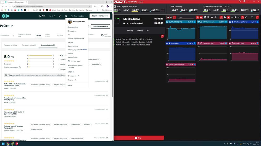
Task: Click info icon next to оцінки видалено
Action: [x=20, y=67]
